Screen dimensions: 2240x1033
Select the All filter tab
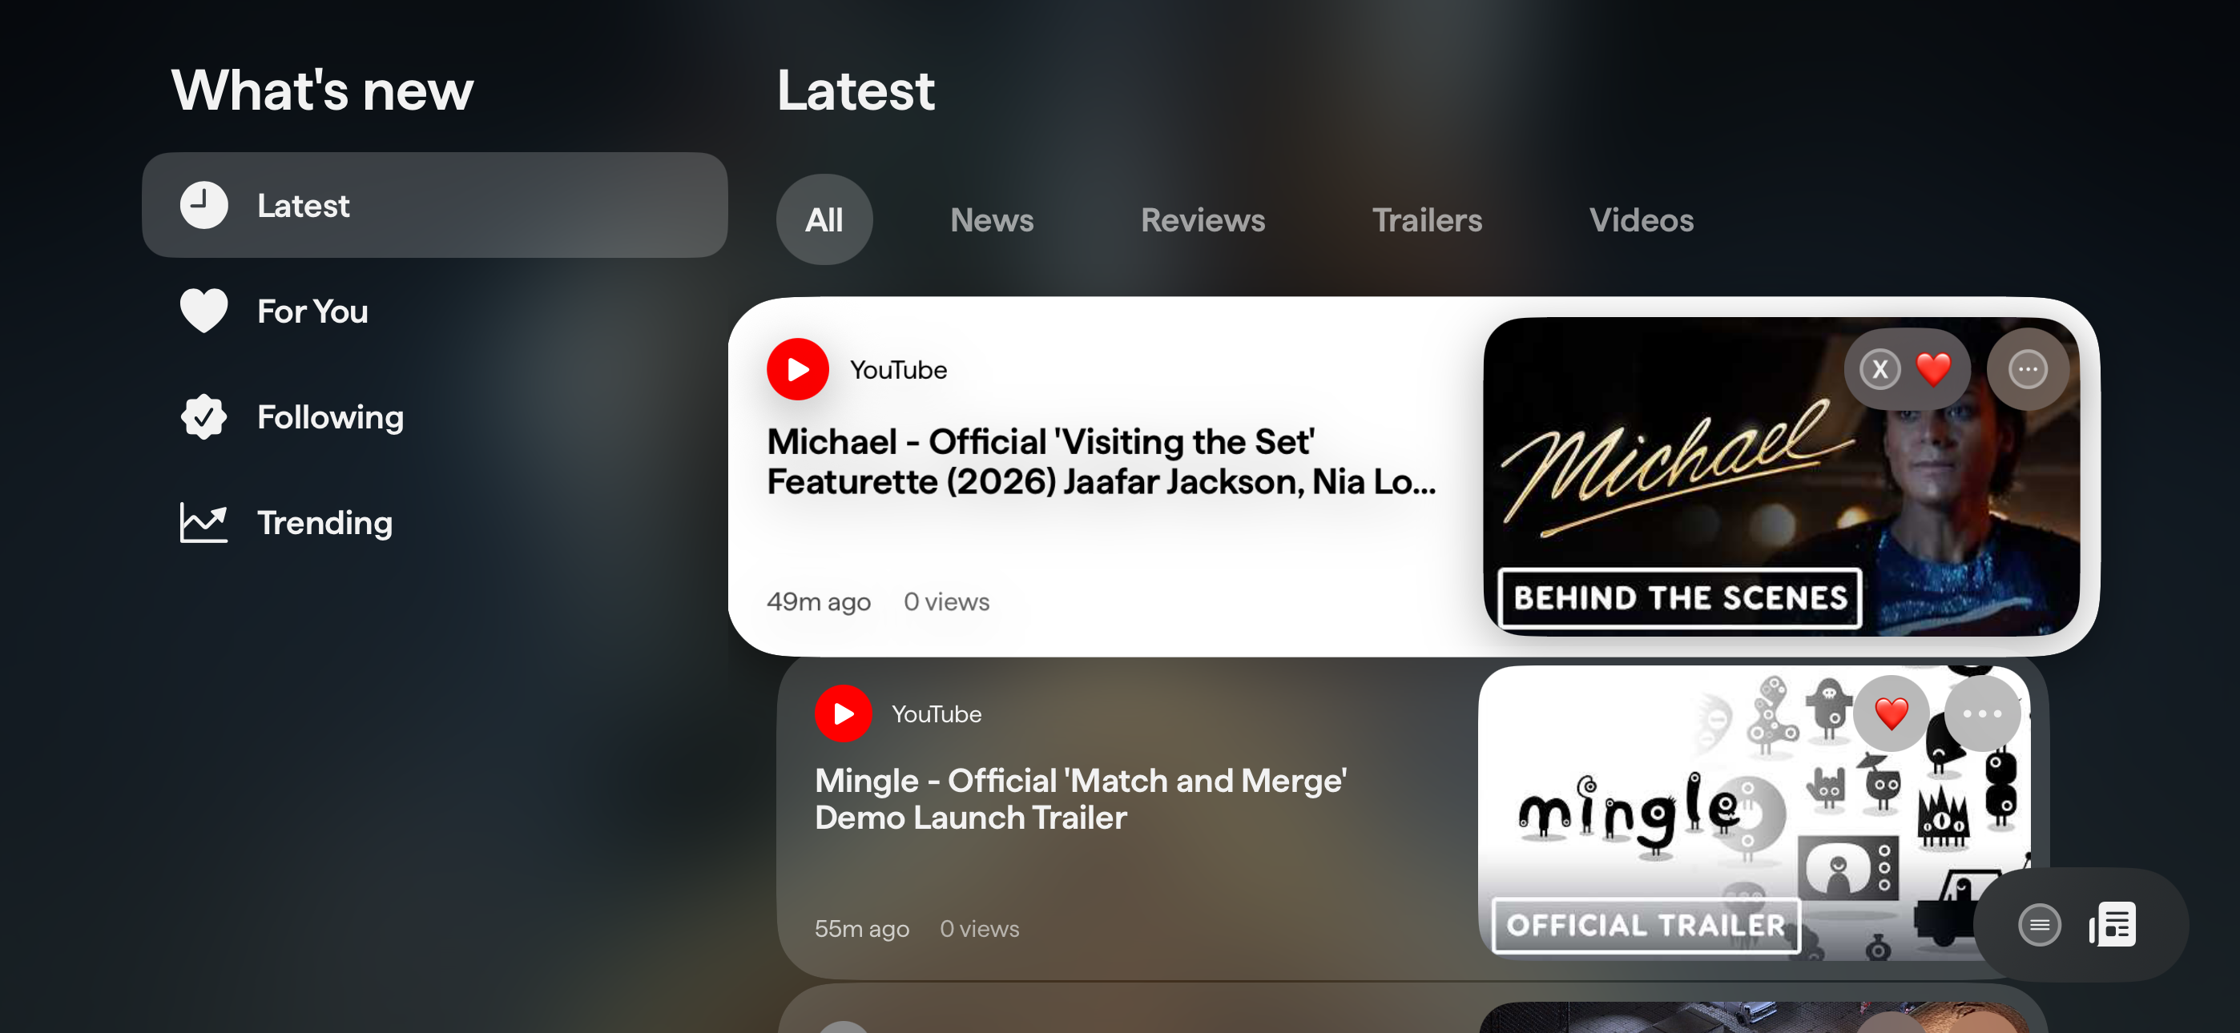[x=824, y=220]
